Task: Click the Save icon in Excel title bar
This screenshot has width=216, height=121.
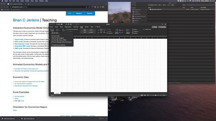Action: [x=69, y=24]
